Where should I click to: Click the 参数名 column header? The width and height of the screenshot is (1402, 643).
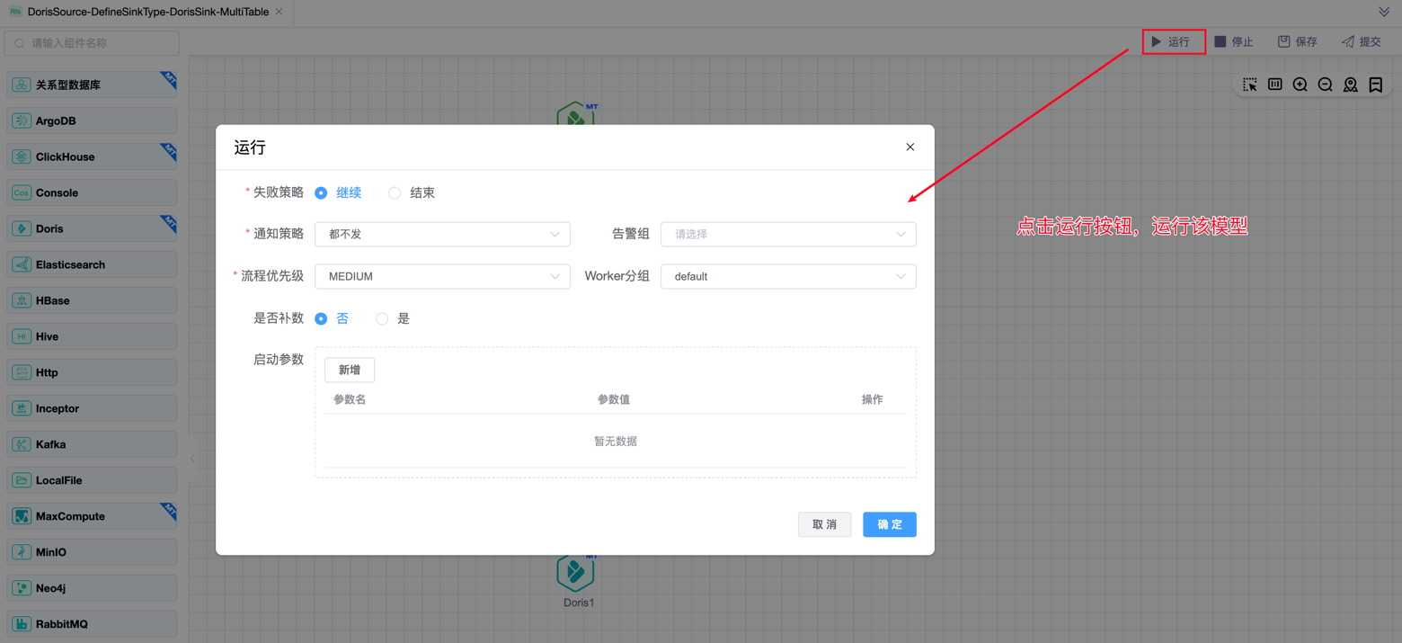coord(350,399)
